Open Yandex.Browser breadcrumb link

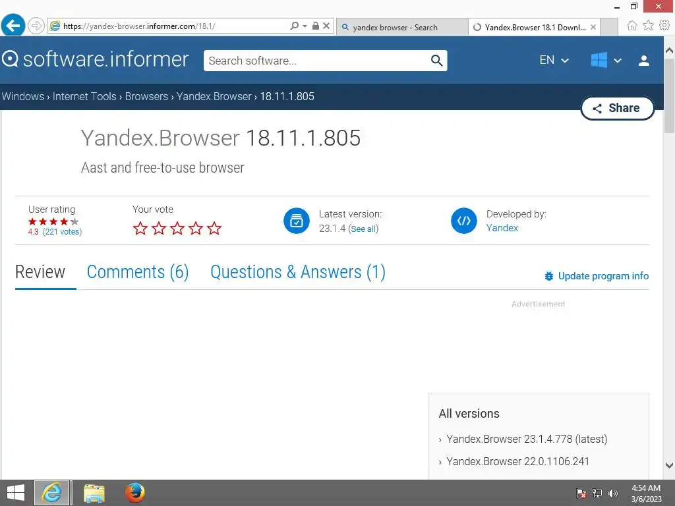point(214,96)
